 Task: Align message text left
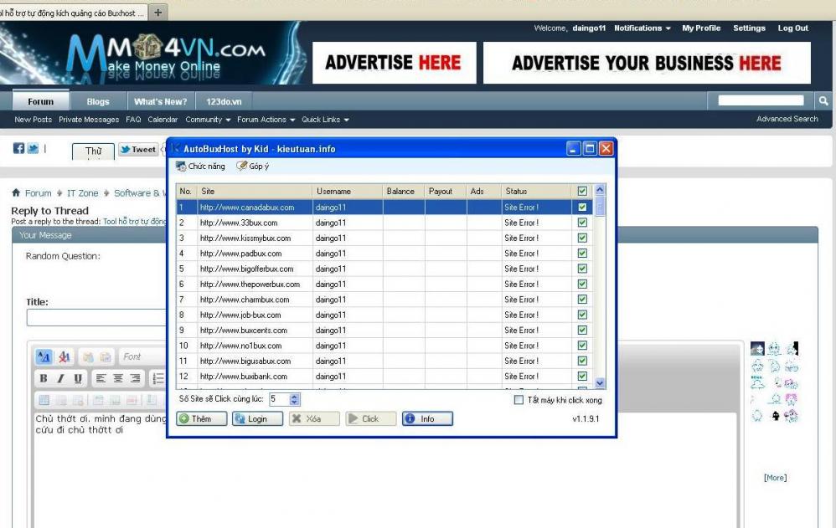click(x=101, y=378)
